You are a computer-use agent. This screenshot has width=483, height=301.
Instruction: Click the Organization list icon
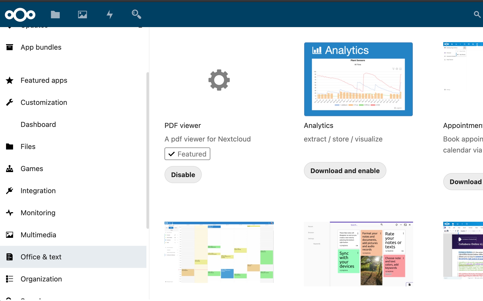coord(10,279)
